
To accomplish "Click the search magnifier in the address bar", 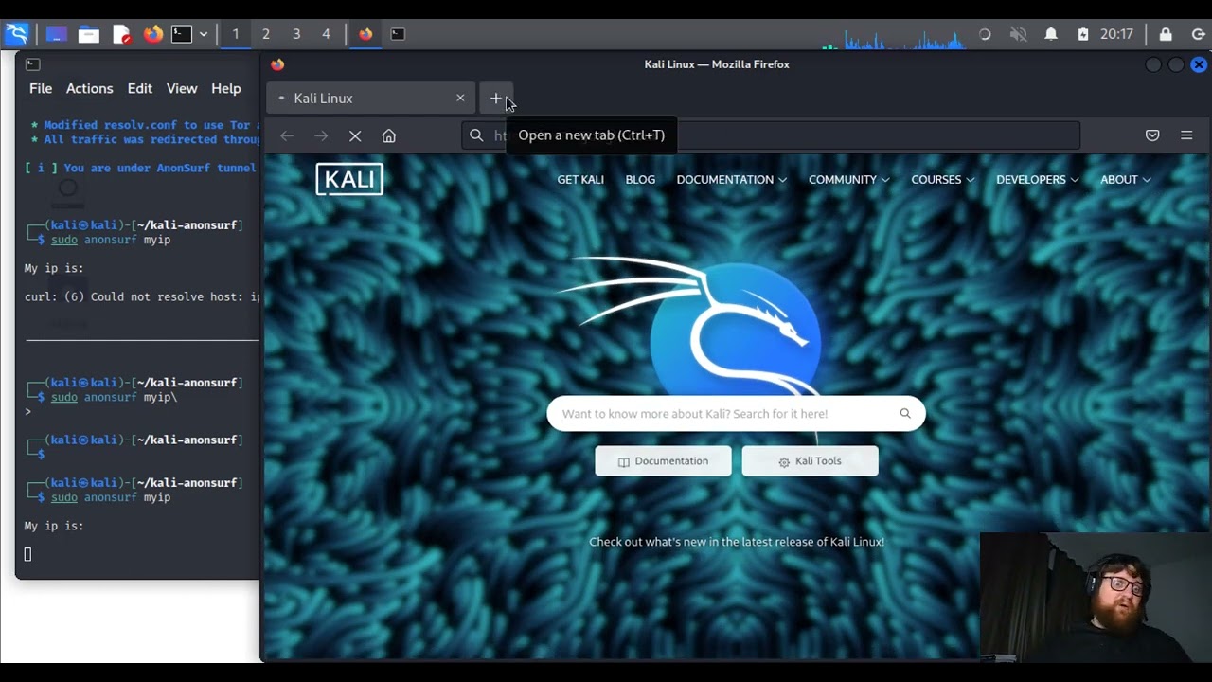I will click(x=476, y=135).
